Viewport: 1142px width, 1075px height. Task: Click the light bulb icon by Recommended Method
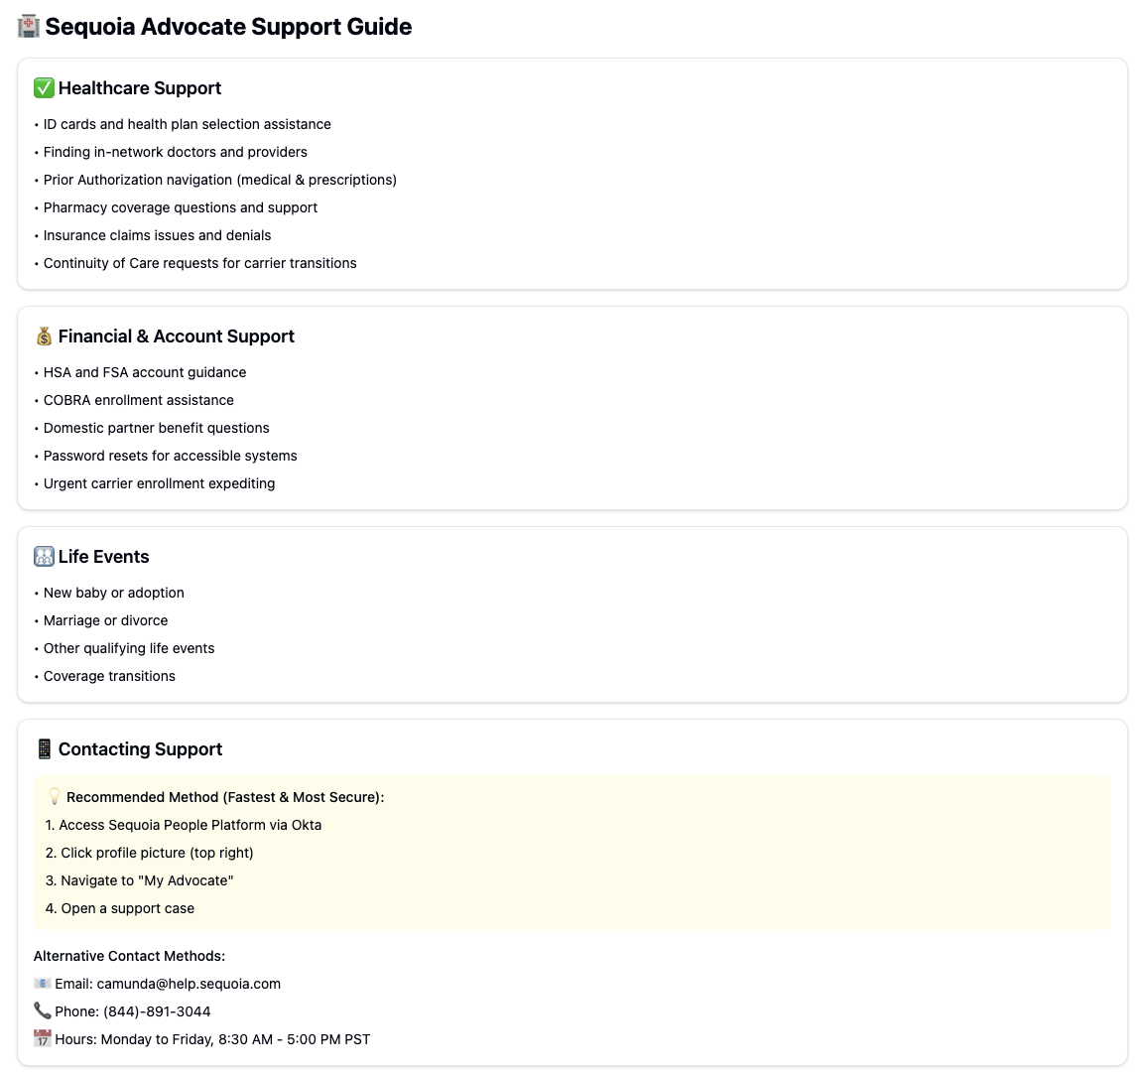(x=54, y=797)
